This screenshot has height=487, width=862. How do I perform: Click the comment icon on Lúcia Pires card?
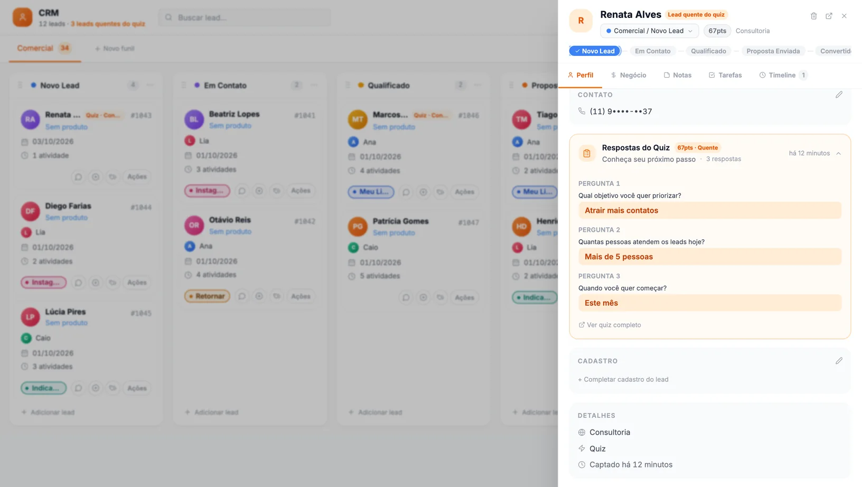point(78,388)
